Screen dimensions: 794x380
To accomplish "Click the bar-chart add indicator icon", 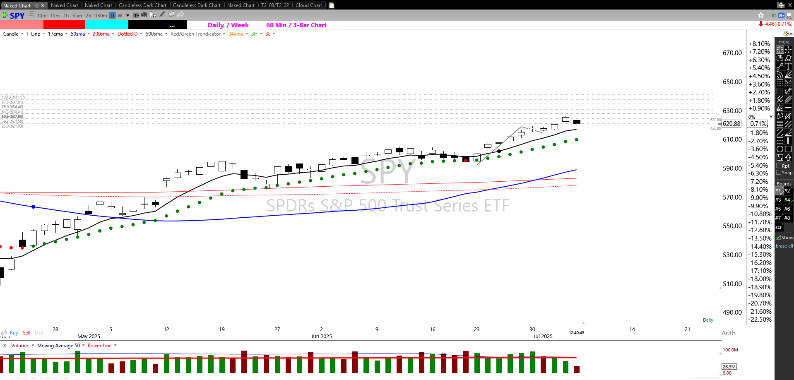I will pyautogui.click(x=144, y=14).
